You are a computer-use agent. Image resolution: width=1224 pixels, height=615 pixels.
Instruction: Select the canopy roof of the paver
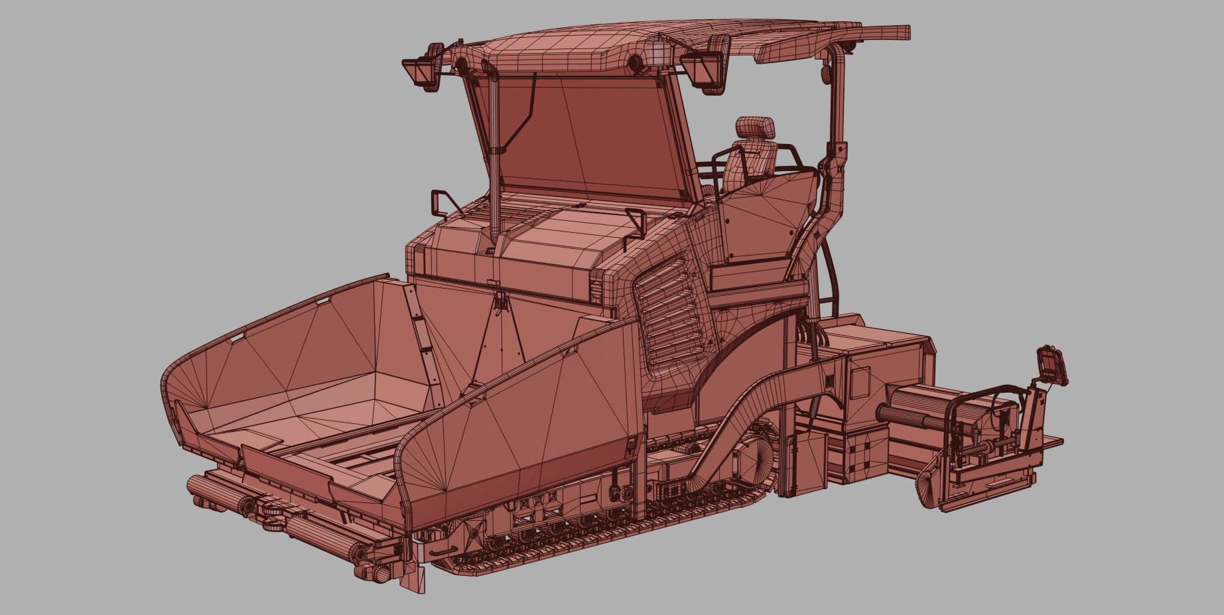coord(657,45)
